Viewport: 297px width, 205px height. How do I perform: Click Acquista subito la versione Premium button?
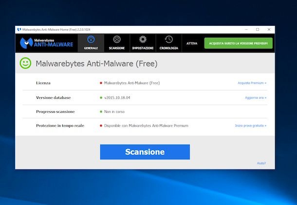[238, 43]
